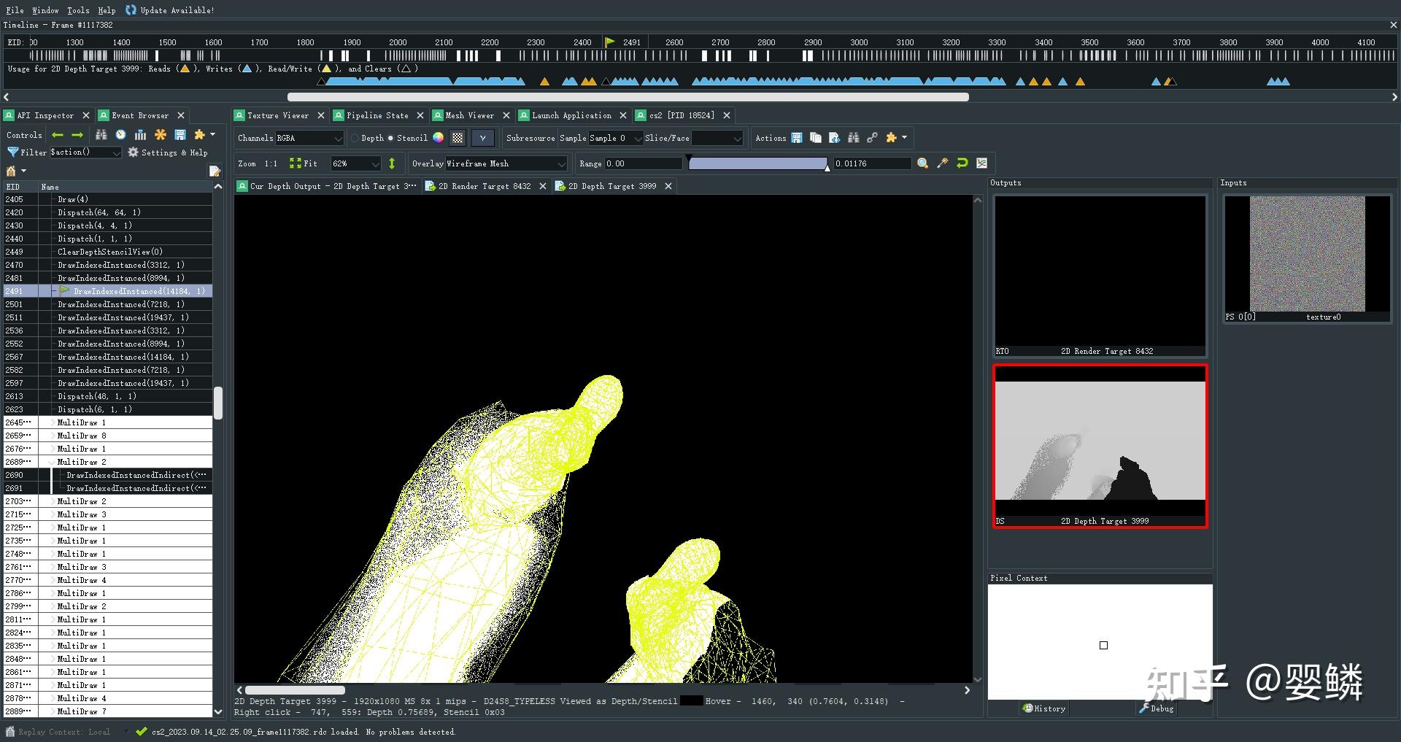This screenshot has width=1401, height=742.
Task: Select the texture0 input thumbnail
Action: coord(1307,259)
